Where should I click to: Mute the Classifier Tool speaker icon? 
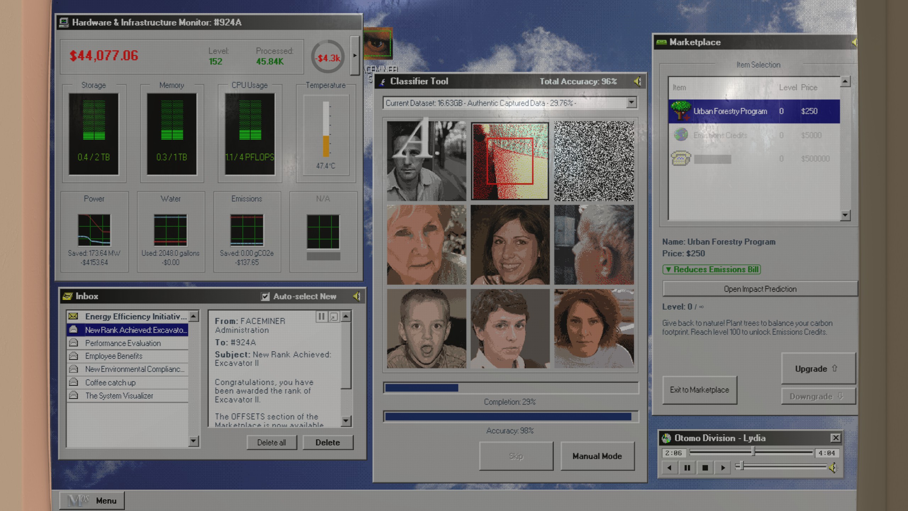click(x=637, y=82)
